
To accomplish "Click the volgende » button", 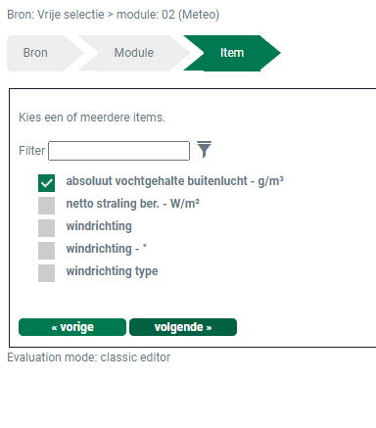I will tap(183, 327).
